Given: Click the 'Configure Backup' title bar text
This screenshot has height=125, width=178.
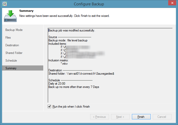Looking at the screenshot, I should click(89, 4).
